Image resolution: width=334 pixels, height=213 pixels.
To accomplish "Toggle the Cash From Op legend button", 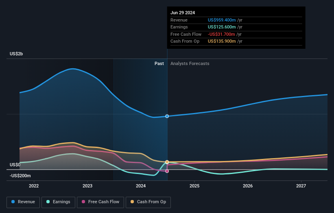I will 148,202.
